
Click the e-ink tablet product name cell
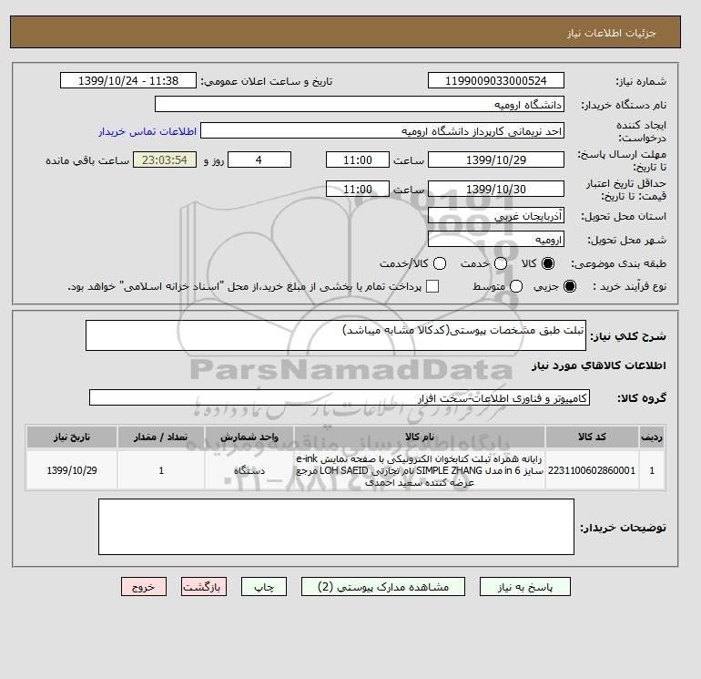[420, 470]
